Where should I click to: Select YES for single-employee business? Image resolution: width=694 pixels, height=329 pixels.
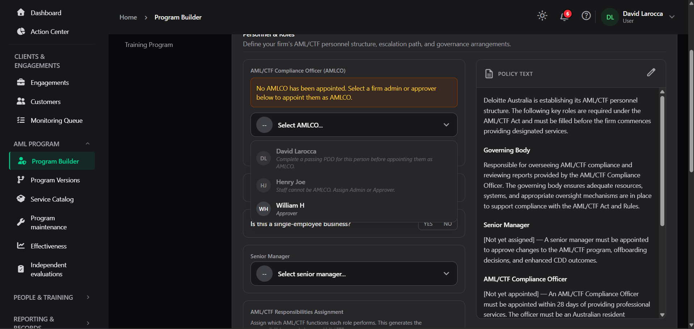point(428,224)
